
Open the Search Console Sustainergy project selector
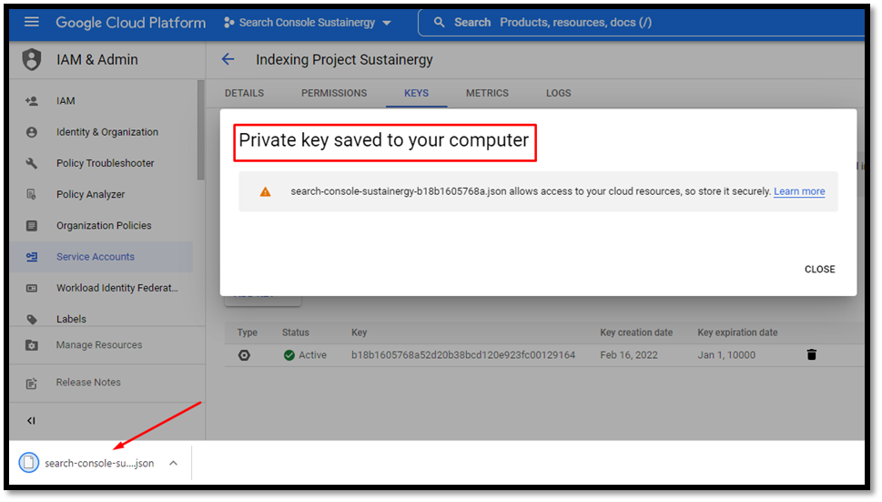307,23
